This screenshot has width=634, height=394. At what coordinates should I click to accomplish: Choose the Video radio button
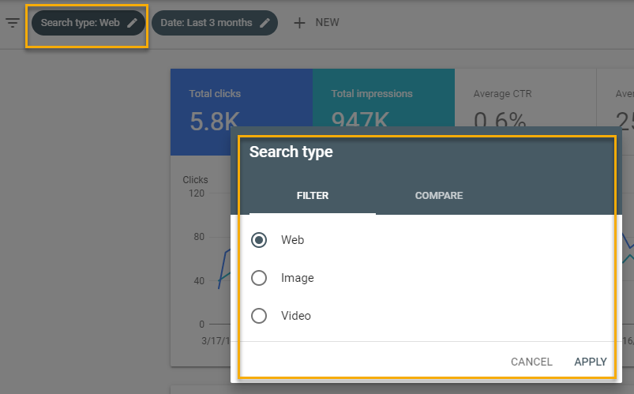coord(258,316)
